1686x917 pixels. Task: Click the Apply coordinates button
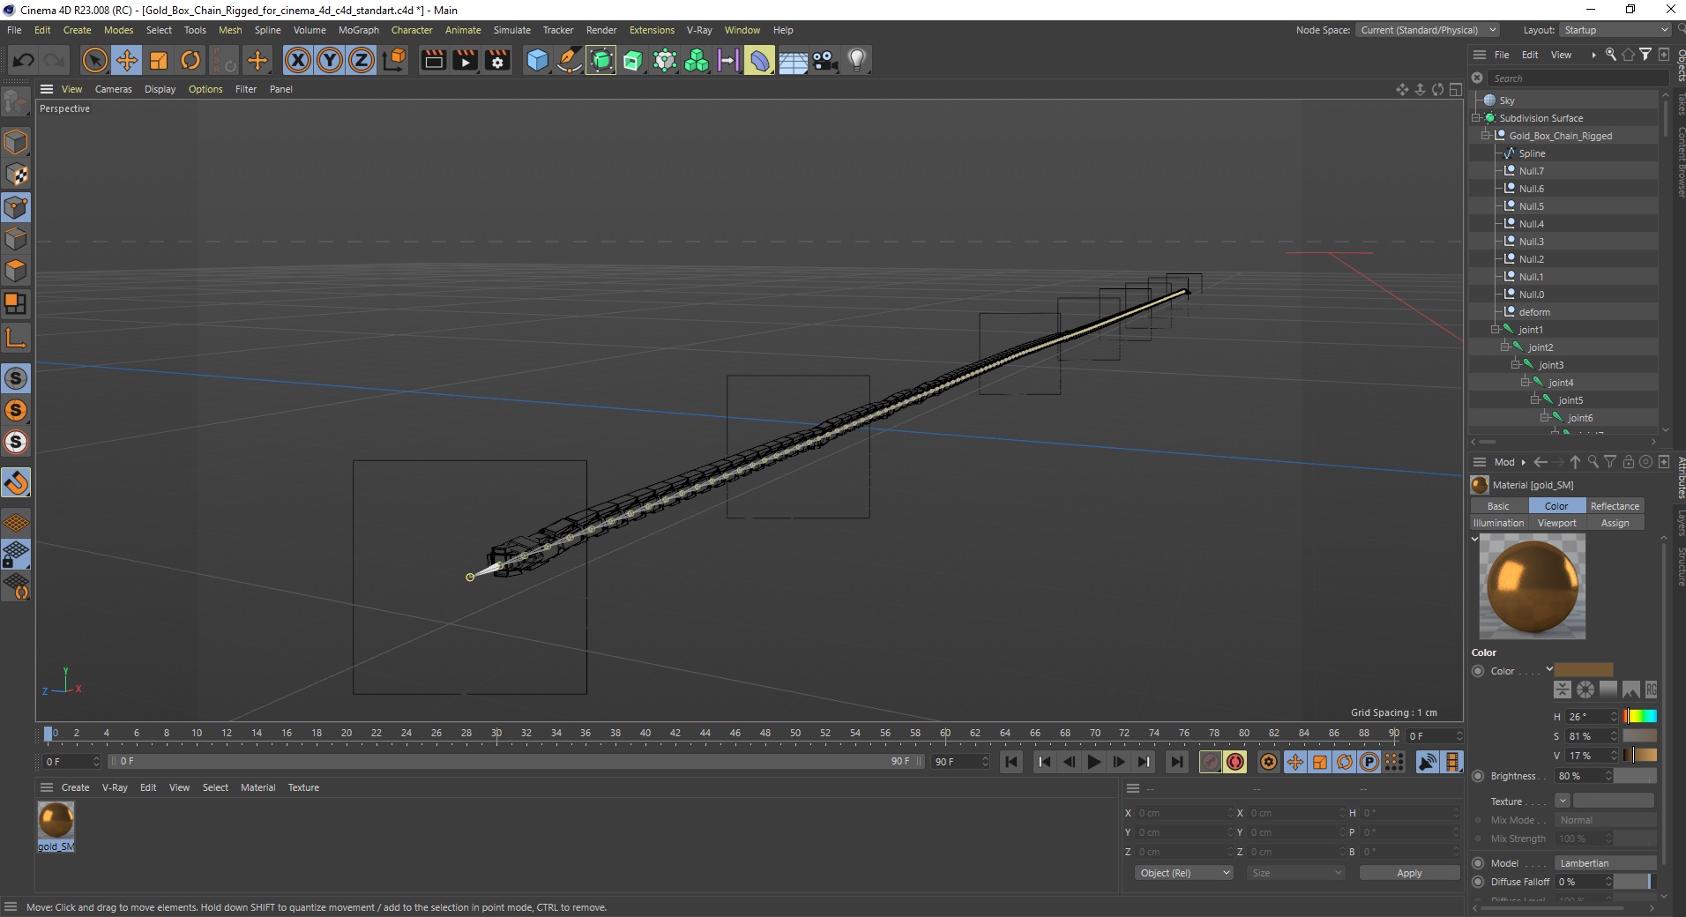tap(1409, 873)
